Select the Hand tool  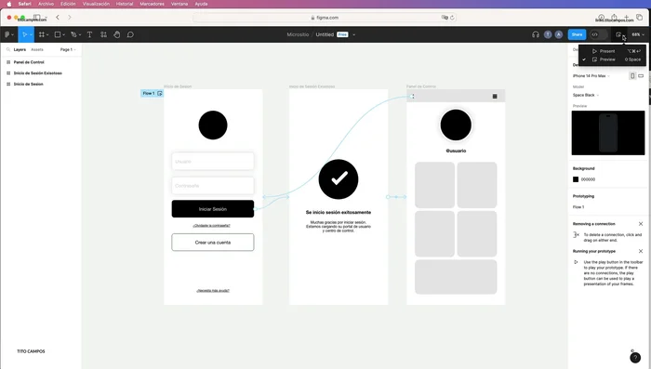coord(116,34)
